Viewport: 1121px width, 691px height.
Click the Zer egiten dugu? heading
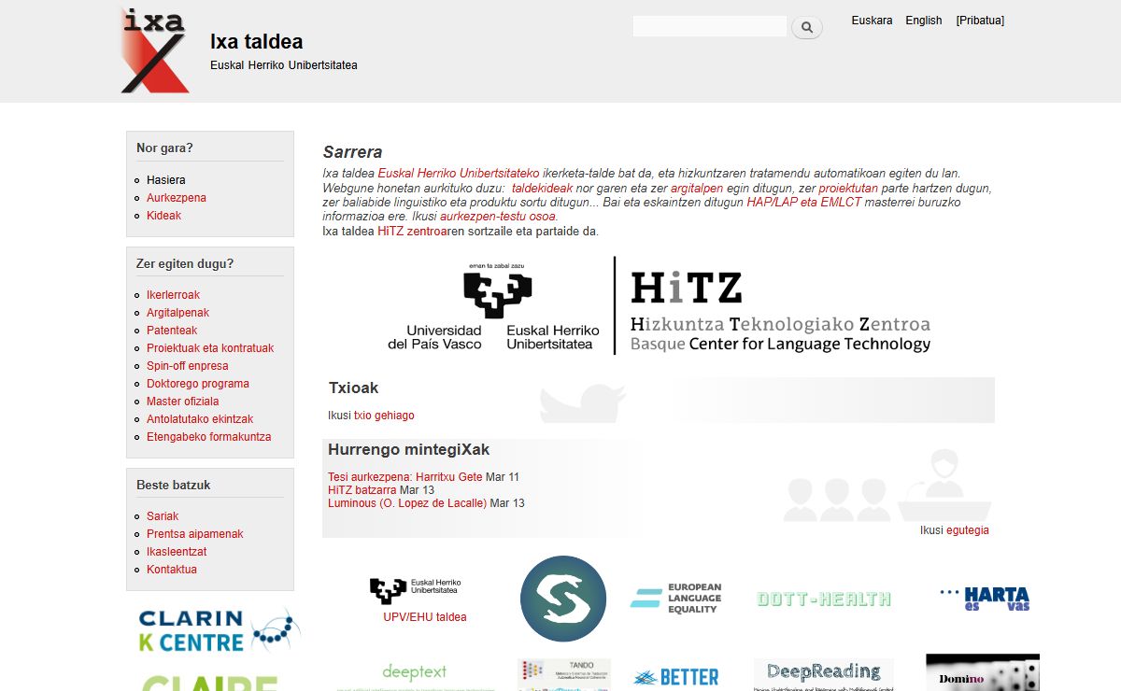(185, 263)
